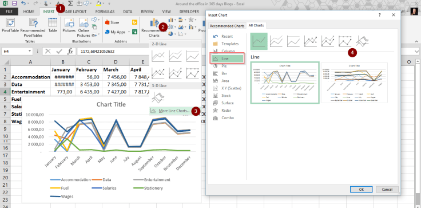Choose first 2-D Line chart in dropdown gallery

tap(158, 56)
